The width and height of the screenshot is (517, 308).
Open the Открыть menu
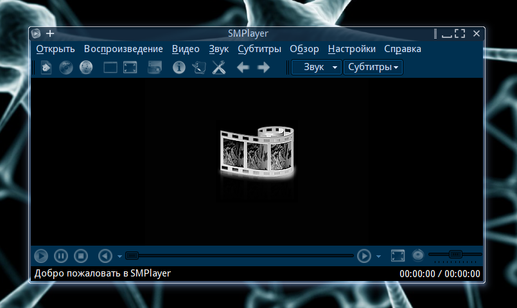click(x=55, y=49)
